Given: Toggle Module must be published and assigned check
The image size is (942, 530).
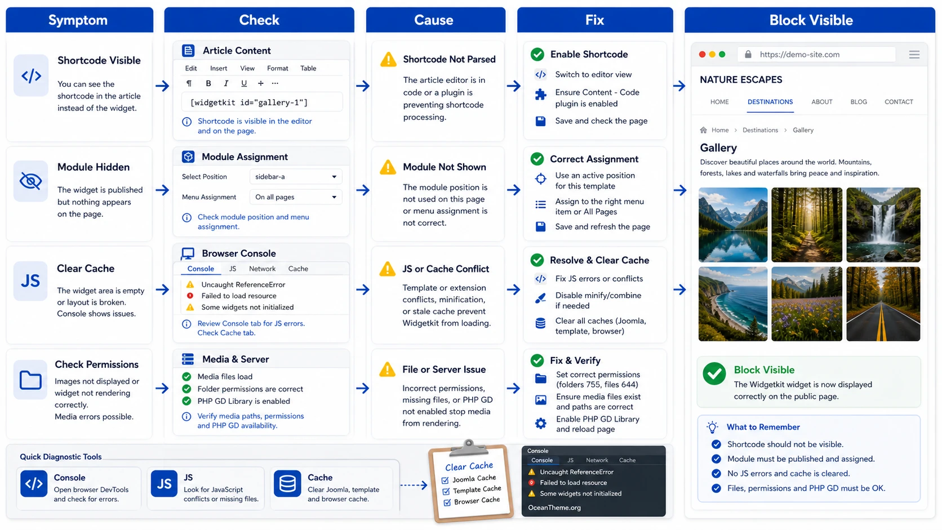Looking at the screenshot, I should coord(716,458).
